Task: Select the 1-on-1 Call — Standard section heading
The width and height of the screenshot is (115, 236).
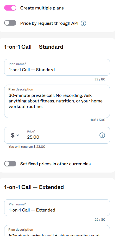Action: click(x=34, y=47)
